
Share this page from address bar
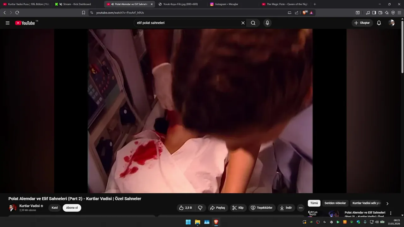click(x=297, y=13)
